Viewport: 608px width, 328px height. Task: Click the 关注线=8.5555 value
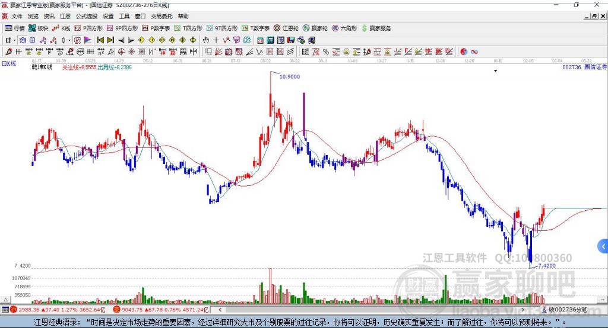click(x=80, y=67)
